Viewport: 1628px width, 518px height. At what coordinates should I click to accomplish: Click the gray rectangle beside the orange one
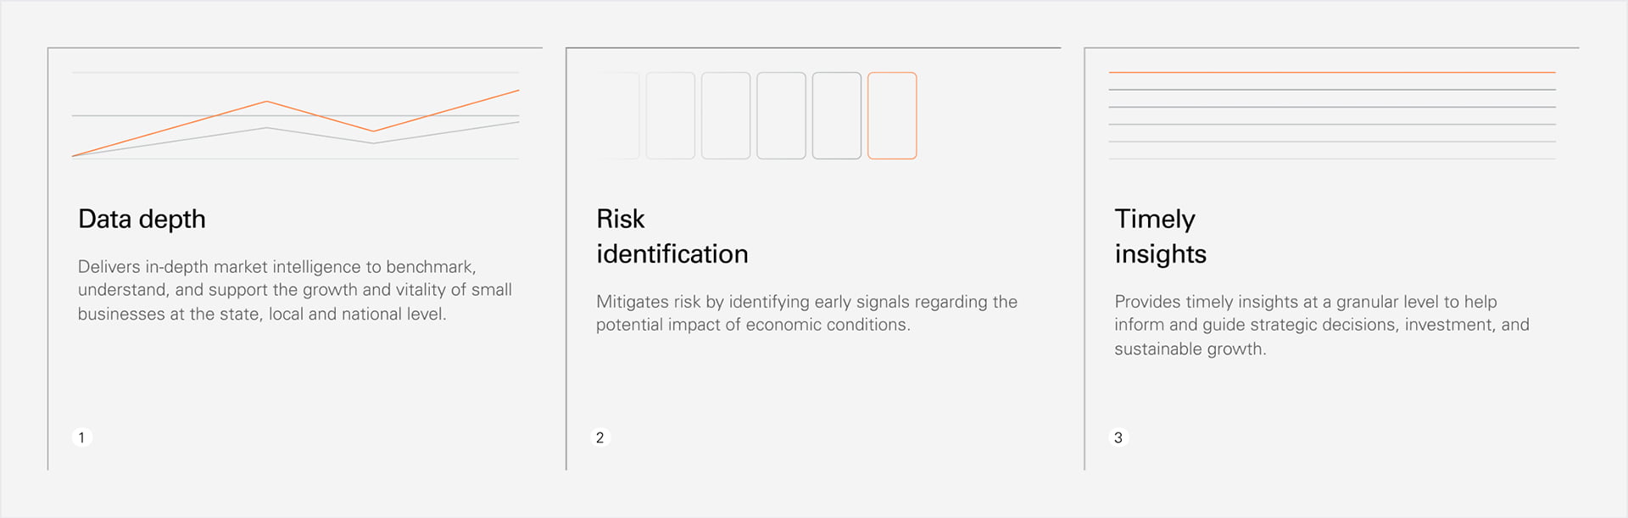click(x=837, y=116)
